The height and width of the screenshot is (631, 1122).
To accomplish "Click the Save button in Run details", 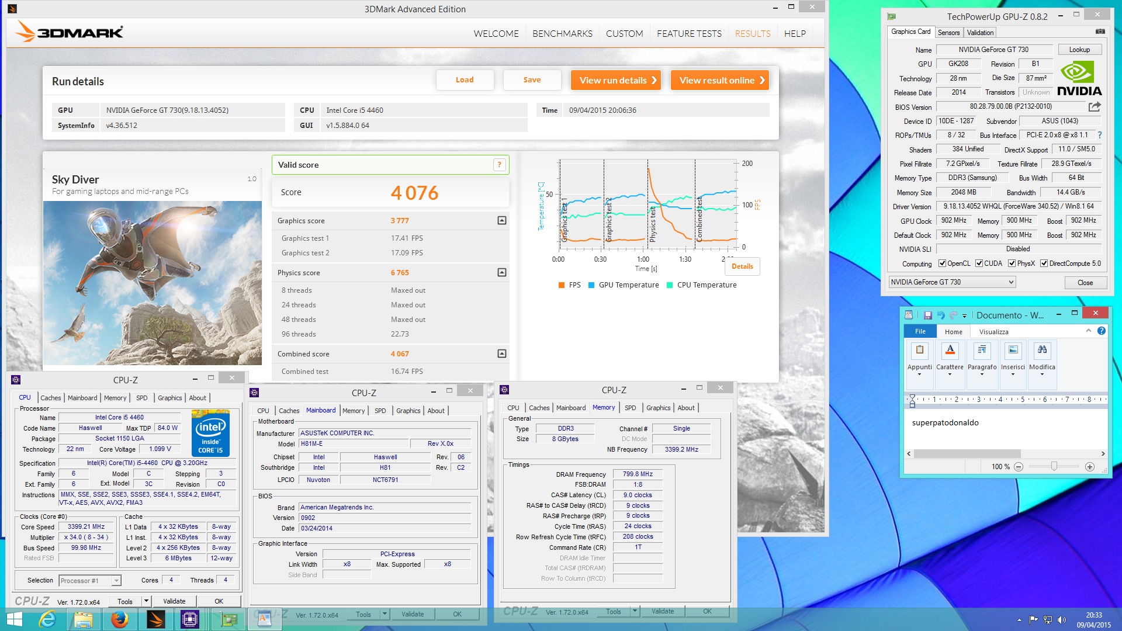I will coord(532,80).
